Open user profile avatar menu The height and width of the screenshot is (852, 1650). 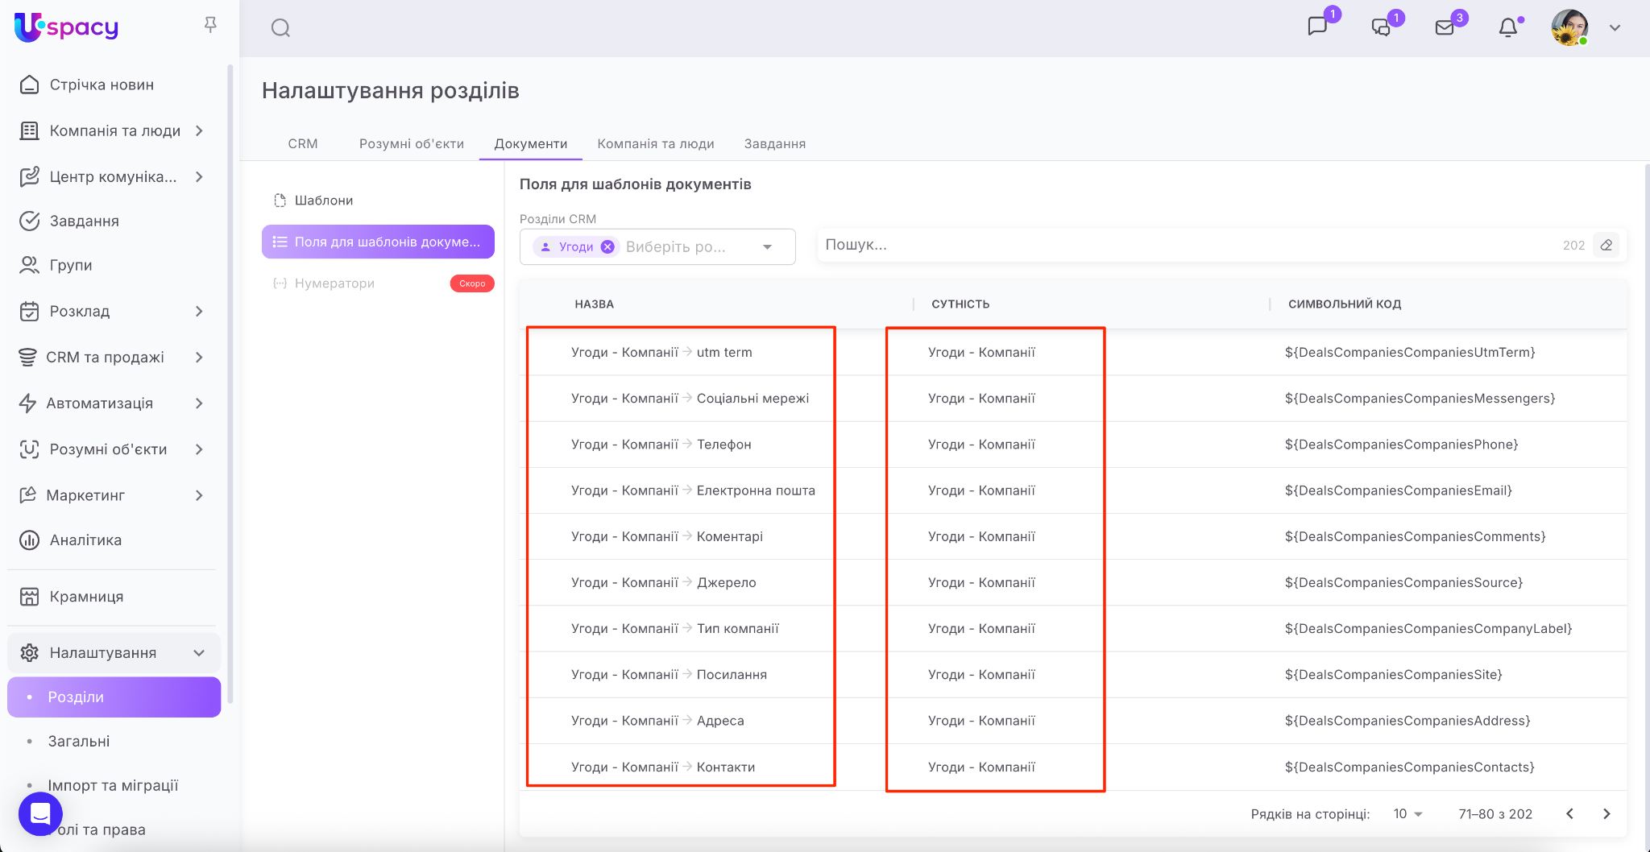coord(1569,27)
